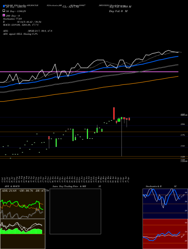Click the magenta 200 Day legend swatch
Screen dimensions: 188x249
[4, 15]
